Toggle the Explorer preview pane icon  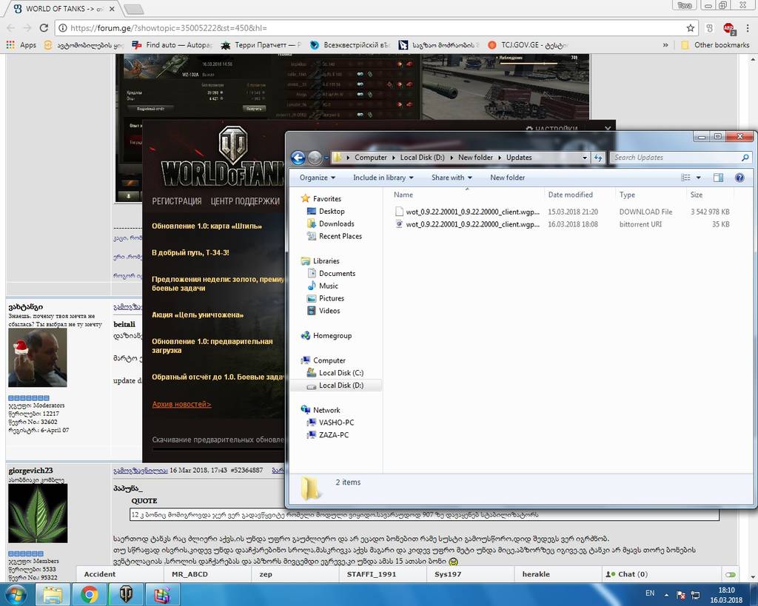point(718,178)
